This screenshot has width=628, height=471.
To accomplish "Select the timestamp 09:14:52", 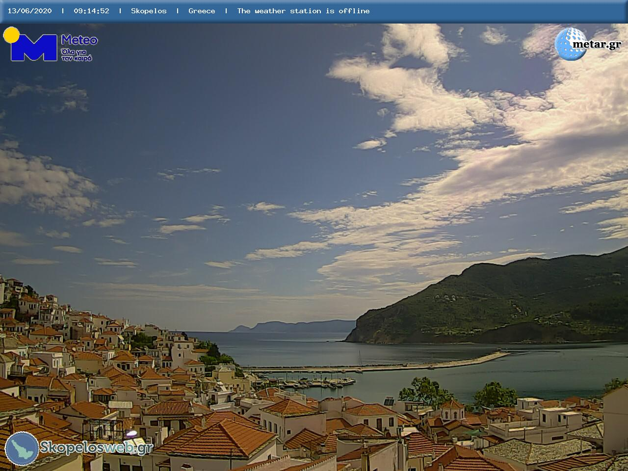I will (91, 11).
